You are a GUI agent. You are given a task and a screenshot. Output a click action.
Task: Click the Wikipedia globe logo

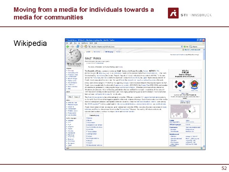pyautogui.click(x=74, y=56)
